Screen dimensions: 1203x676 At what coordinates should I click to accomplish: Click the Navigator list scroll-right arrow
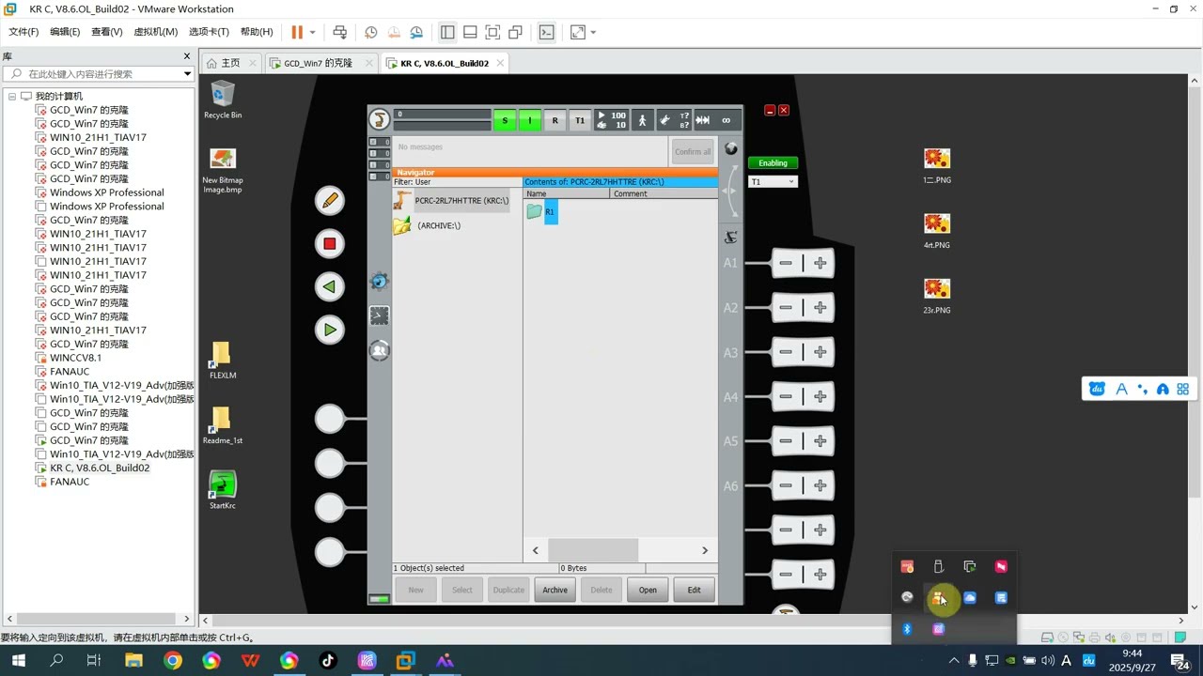pyautogui.click(x=705, y=550)
